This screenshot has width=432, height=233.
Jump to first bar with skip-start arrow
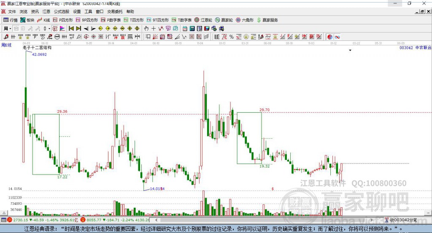(71, 29)
